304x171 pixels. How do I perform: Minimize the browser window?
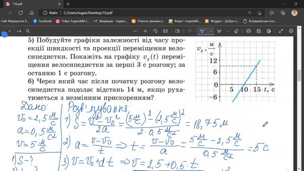284,4
